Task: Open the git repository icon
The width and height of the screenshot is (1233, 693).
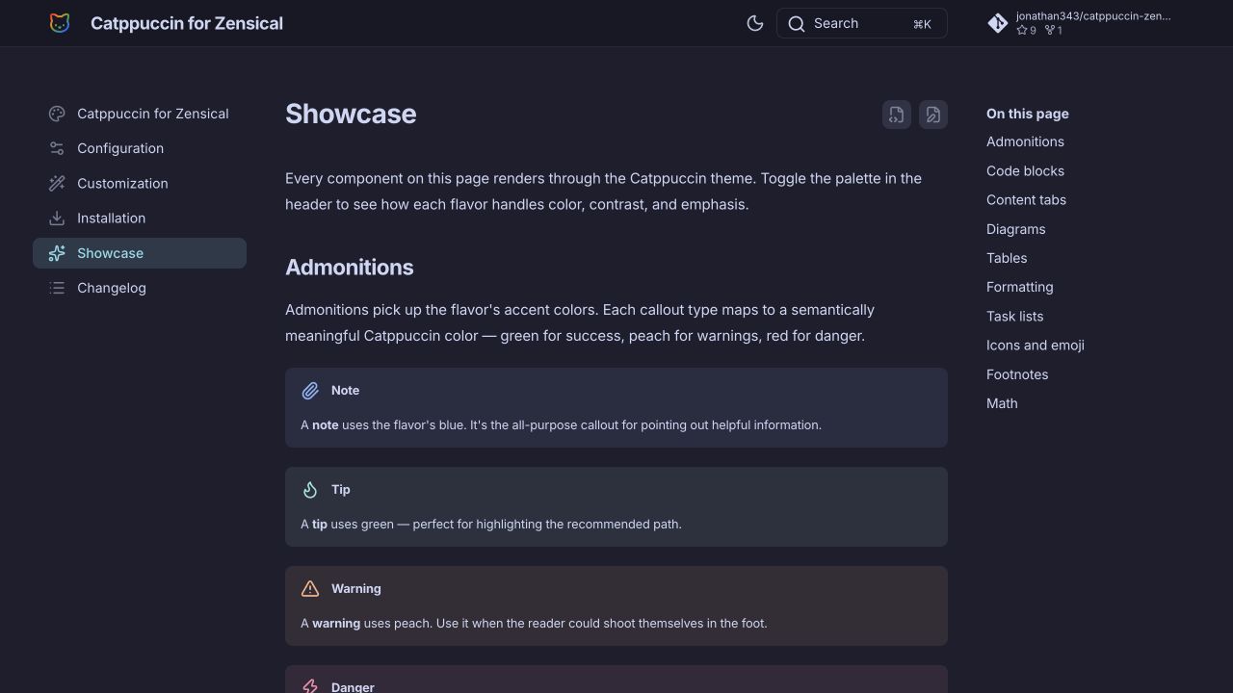Action: (x=998, y=23)
